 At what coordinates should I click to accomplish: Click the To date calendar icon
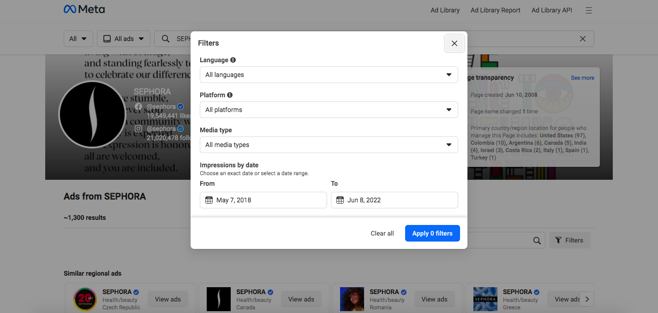click(x=340, y=200)
